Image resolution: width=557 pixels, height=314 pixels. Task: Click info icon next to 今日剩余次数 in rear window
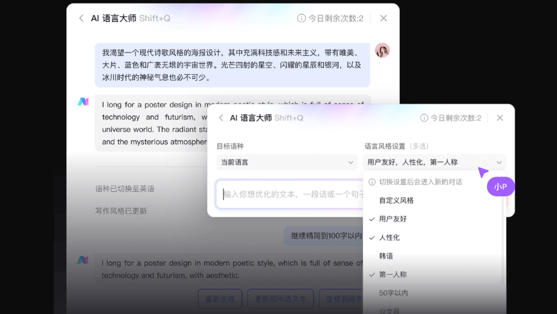[x=301, y=18]
